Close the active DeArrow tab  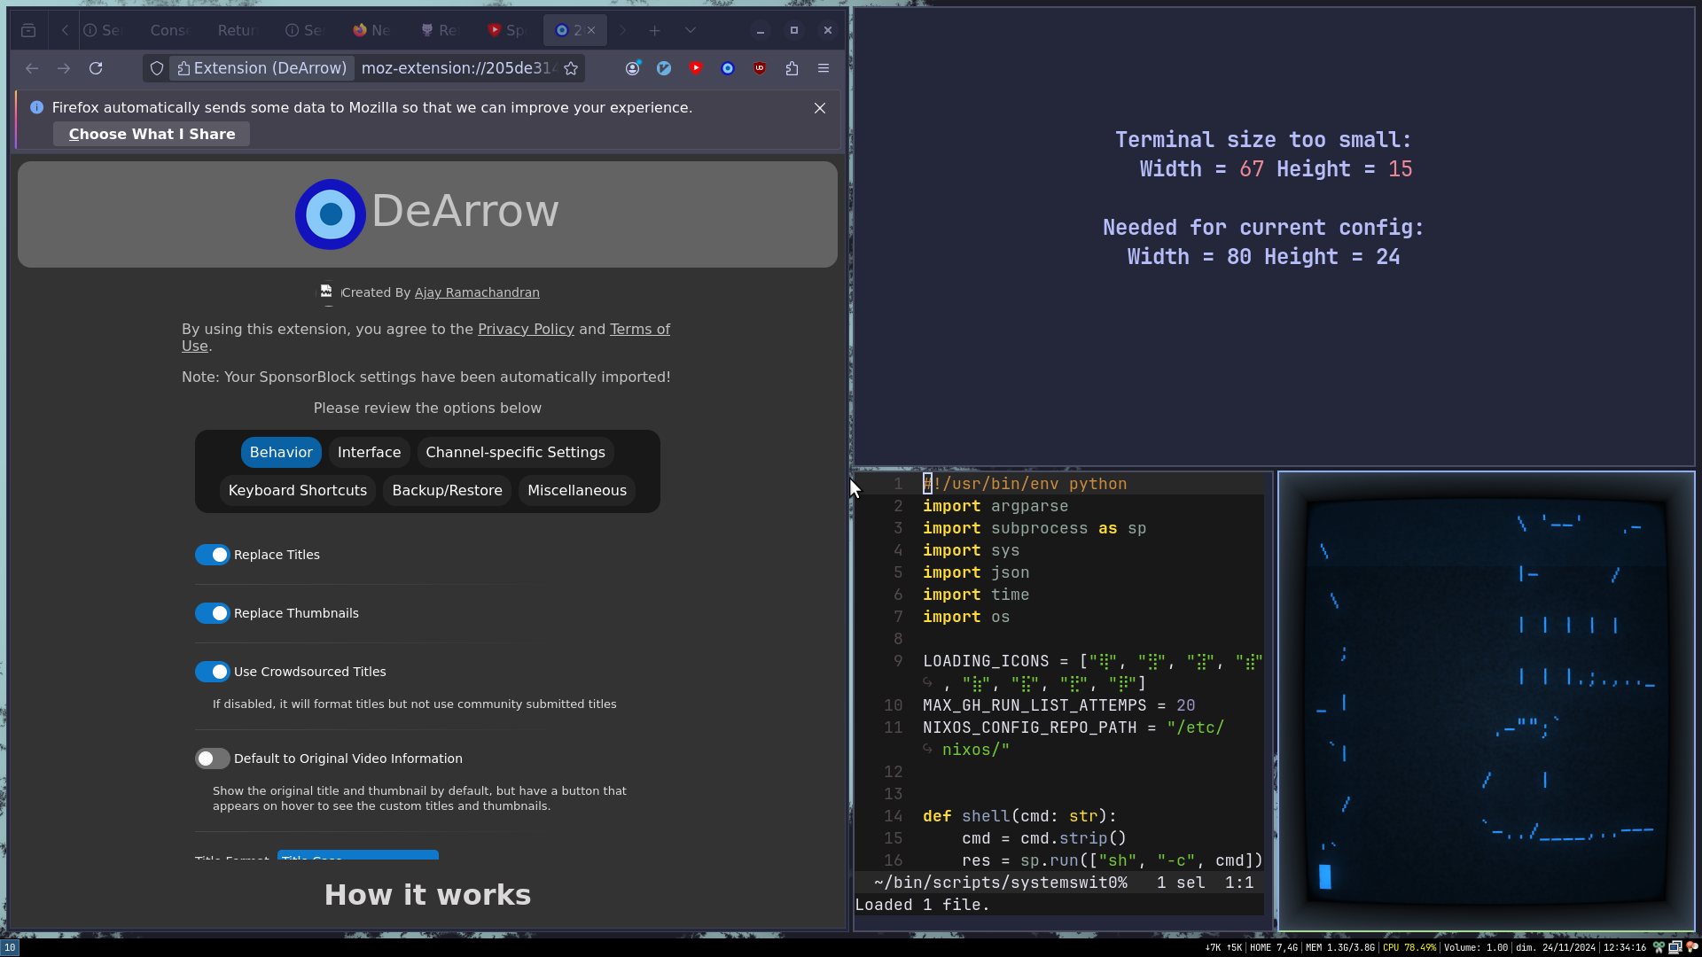591,30
